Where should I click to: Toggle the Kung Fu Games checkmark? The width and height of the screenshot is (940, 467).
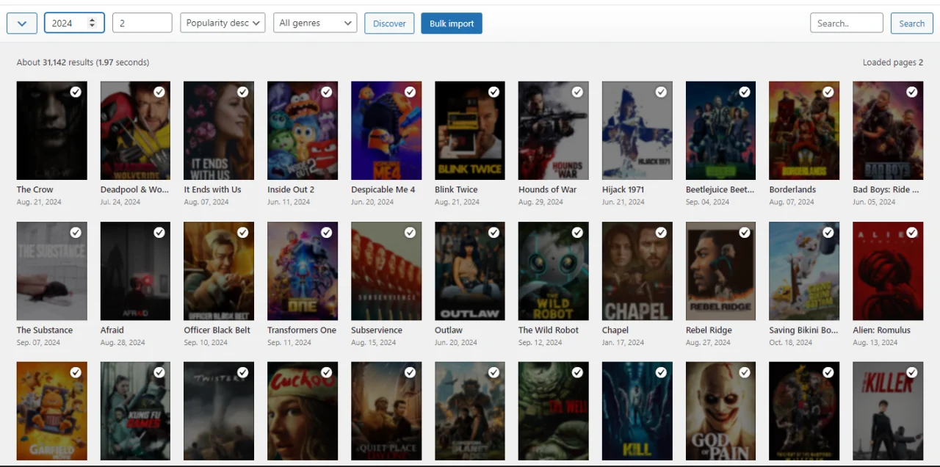[x=159, y=372]
